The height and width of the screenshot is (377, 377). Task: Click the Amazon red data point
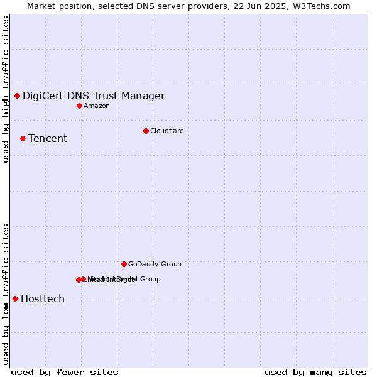pos(79,106)
